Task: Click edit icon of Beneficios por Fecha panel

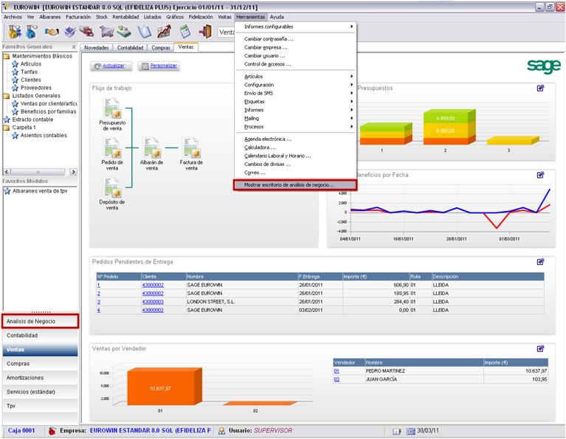Action: (x=540, y=175)
